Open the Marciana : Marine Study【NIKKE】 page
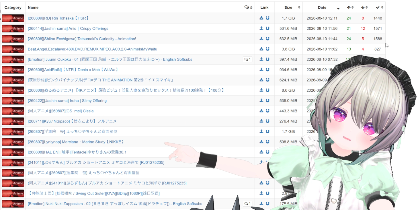Viewport: 418px width, 210px height. [x=76, y=142]
